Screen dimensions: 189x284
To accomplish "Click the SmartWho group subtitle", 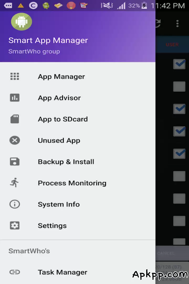I will (34, 52).
